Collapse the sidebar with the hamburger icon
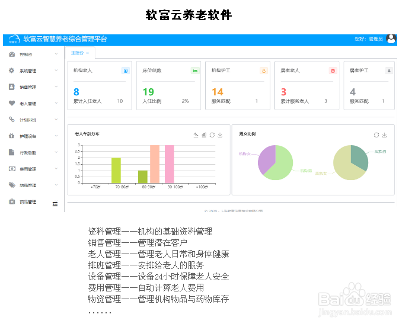Image resolution: width=415 pixels, height=327 pixels. [55, 204]
